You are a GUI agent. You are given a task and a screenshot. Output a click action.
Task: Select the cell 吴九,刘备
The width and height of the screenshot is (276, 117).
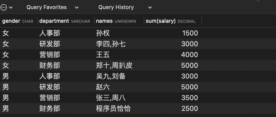[111, 76]
